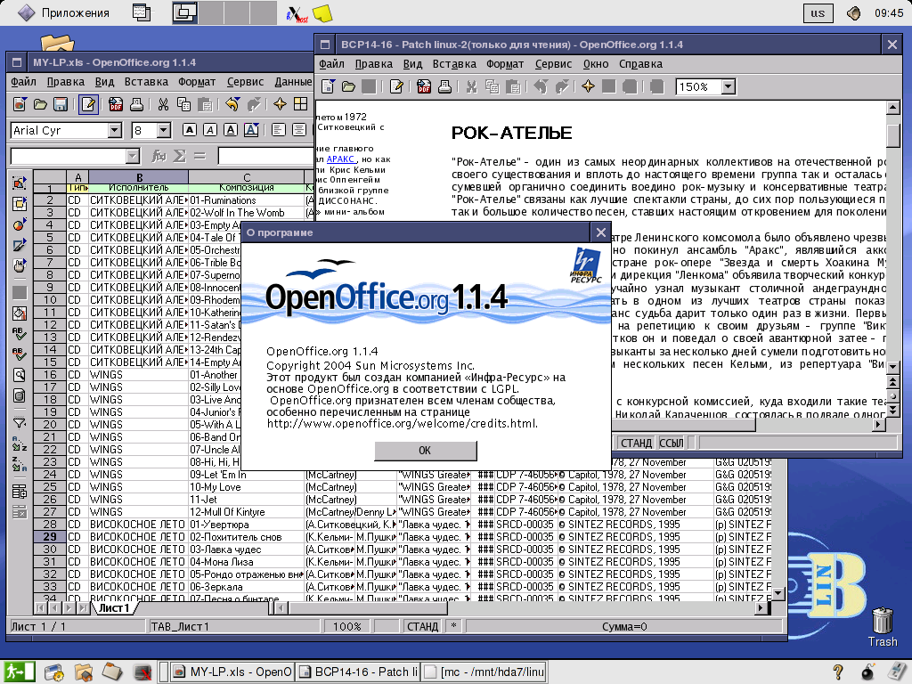This screenshot has width=912, height=684.
Task: Select column B header in spreadsheet
Action: pos(139,177)
